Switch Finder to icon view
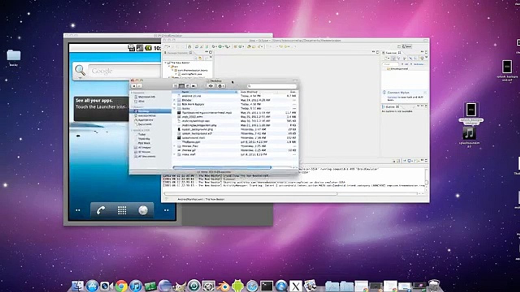The width and height of the screenshot is (520, 292). tap(175, 86)
